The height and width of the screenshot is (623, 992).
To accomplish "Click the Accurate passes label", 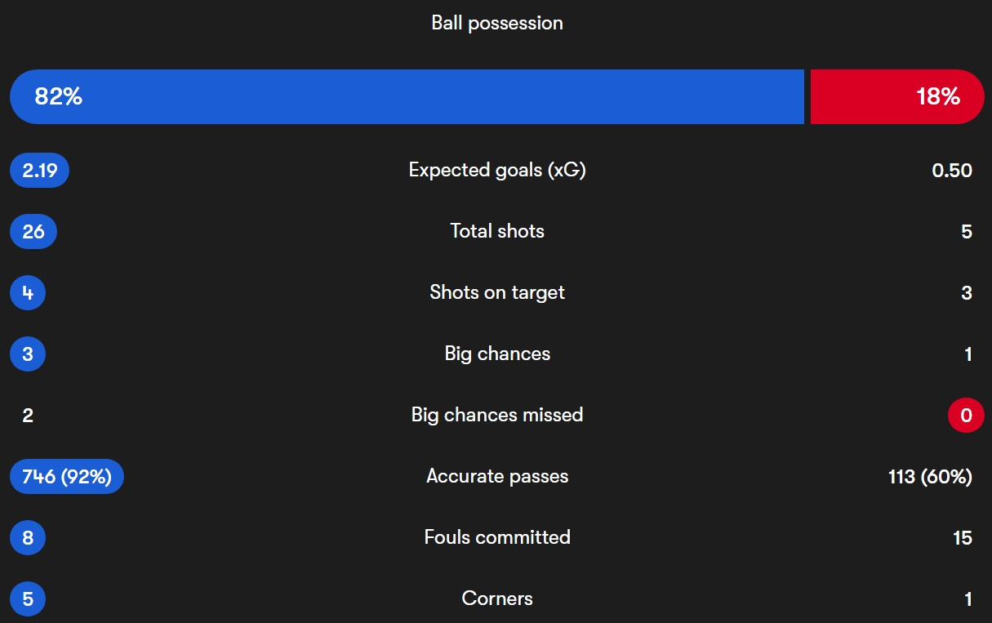I will pos(496,477).
